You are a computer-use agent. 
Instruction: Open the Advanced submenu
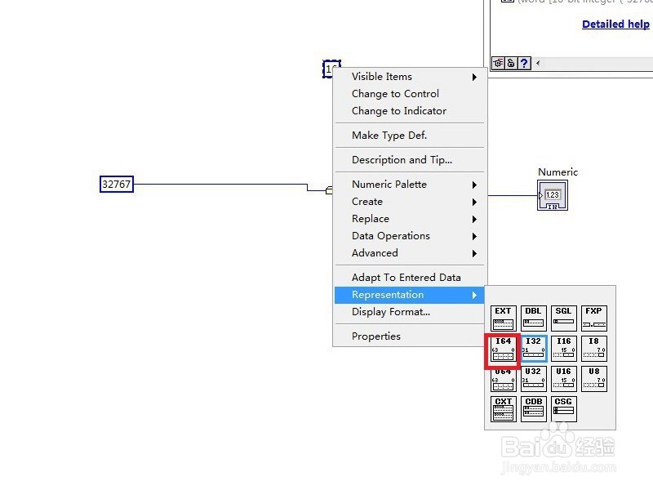[x=410, y=253]
